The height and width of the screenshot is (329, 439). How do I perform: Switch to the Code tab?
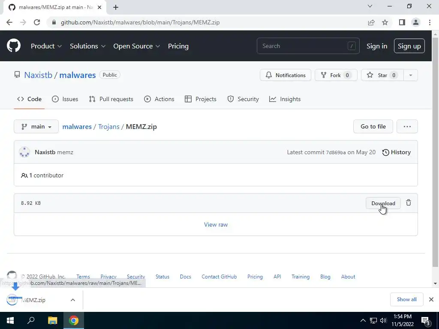(29, 99)
